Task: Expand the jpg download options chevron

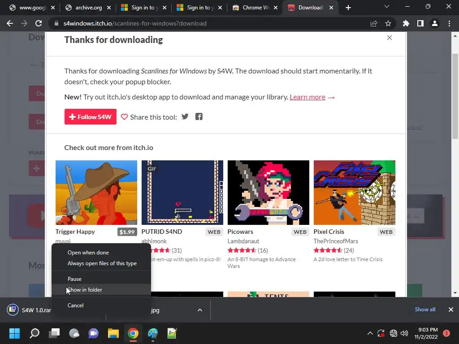Action: click(199, 310)
